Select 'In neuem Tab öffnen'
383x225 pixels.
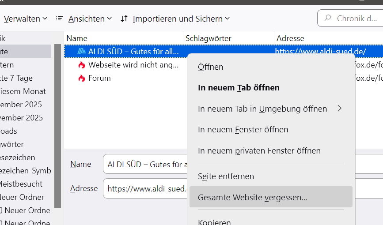(239, 88)
